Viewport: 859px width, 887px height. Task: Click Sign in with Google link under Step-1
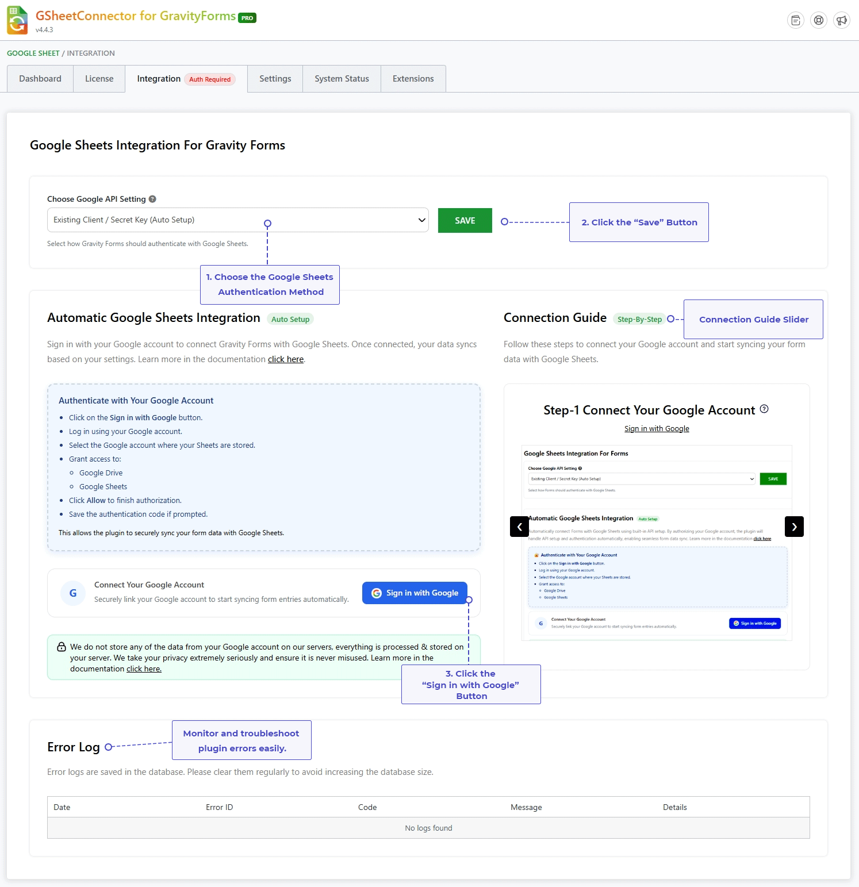click(657, 429)
